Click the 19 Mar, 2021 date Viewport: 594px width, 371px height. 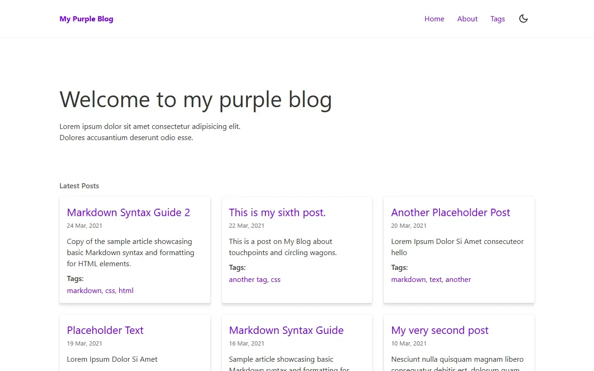84,344
